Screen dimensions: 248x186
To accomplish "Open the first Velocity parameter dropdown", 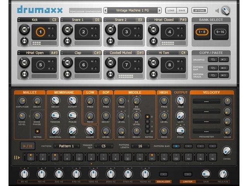I will (x=207, y=102).
